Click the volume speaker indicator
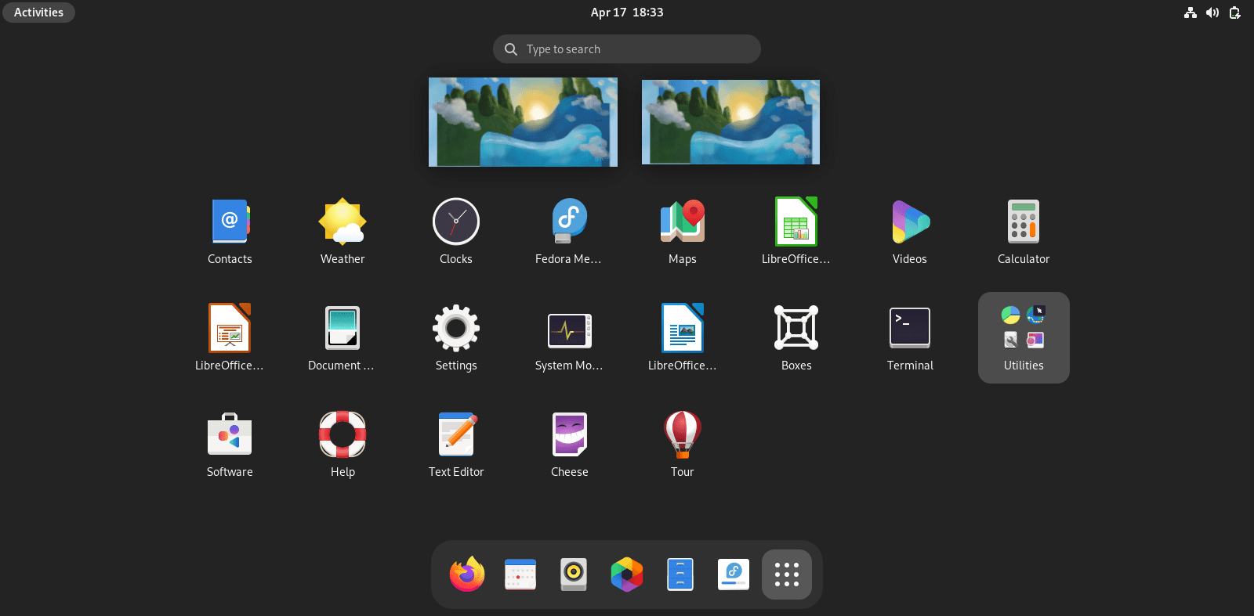 (x=1212, y=13)
